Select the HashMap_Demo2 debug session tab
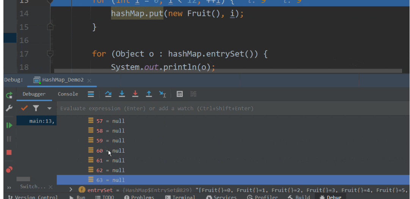This screenshot has width=410, height=199. coord(63,80)
